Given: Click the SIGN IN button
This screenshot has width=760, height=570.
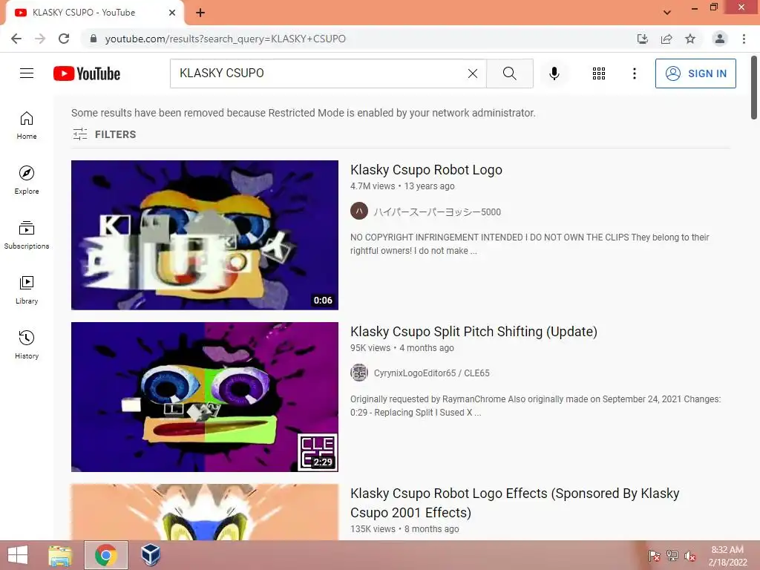Looking at the screenshot, I should (695, 73).
